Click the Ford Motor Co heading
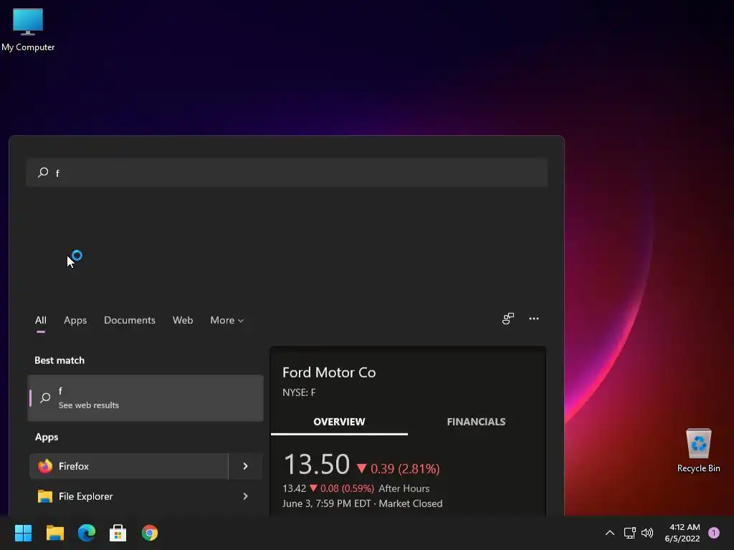Screen dimensions: 734x550 (329, 372)
